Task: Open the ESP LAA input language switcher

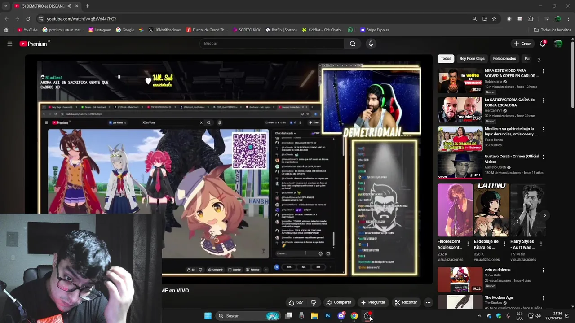Action: (x=519, y=316)
